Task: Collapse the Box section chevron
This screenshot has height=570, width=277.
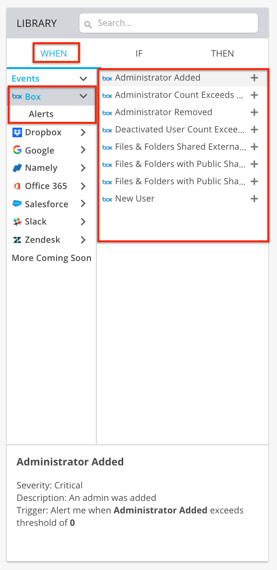Action: click(x=83, y=96)
